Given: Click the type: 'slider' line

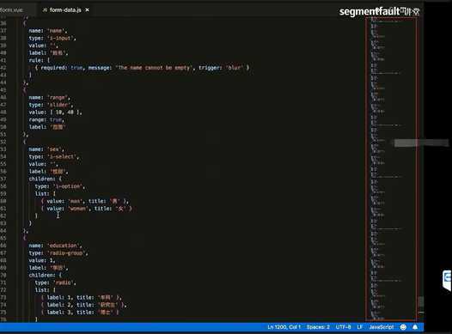Looking at the screenshot, I should click(x=51, y=105).
